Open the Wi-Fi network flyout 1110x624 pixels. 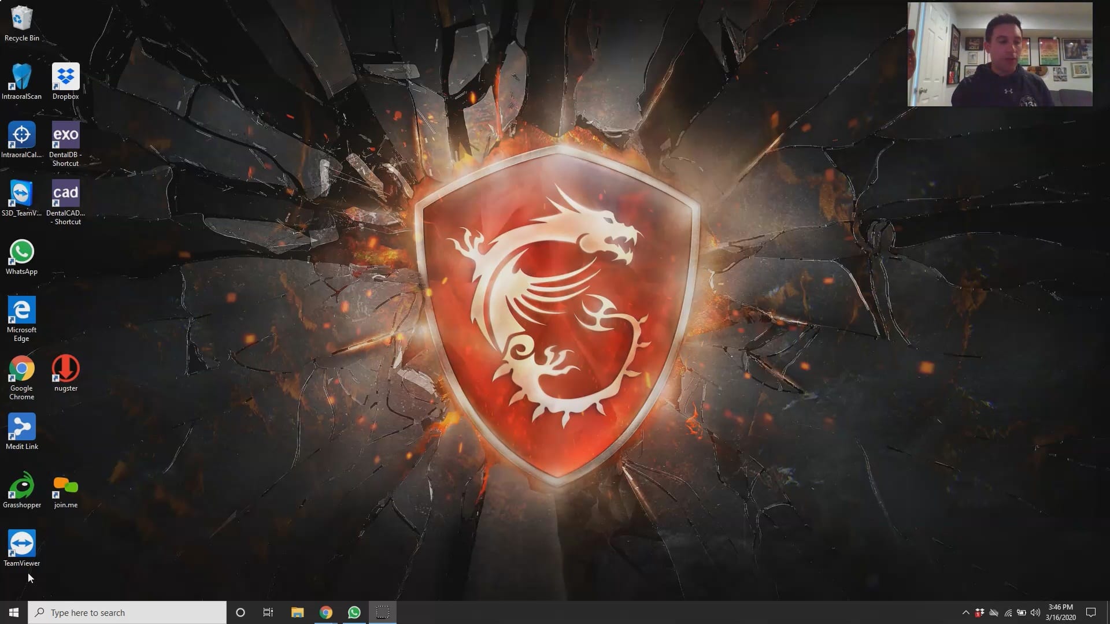click(x=1008, y=612)
